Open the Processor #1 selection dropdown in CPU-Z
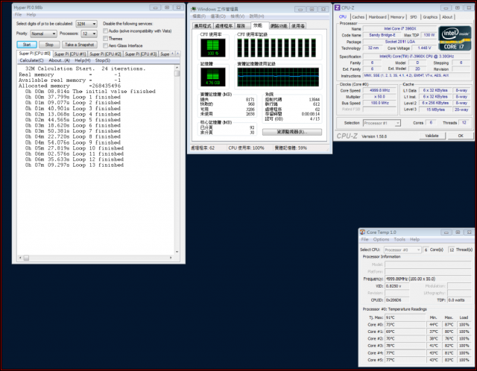This screenshot has width=477, height=371. click(382, 123)
